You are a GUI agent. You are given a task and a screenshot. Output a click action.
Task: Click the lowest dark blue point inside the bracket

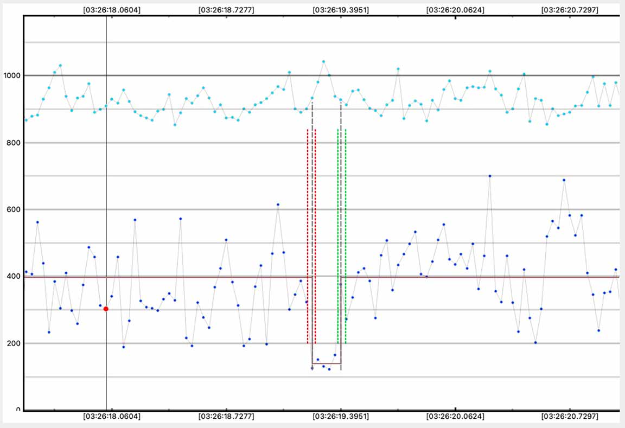click(x=329, y=369)
